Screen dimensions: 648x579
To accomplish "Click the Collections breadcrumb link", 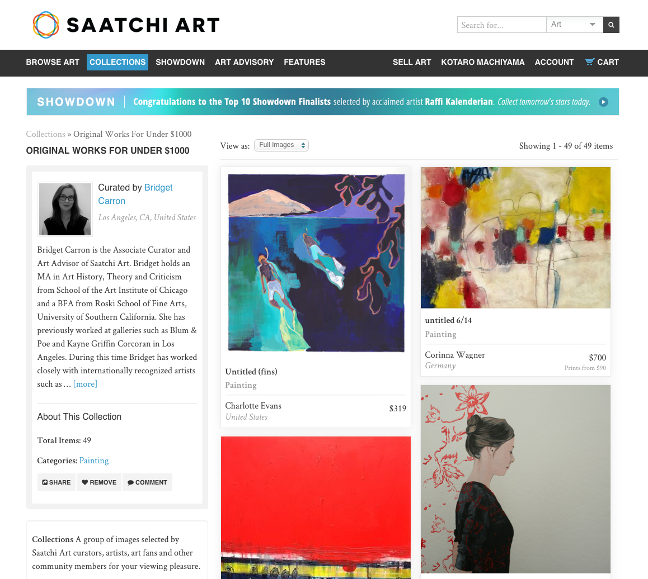I will pyautogui.click(x=45, y=134).
